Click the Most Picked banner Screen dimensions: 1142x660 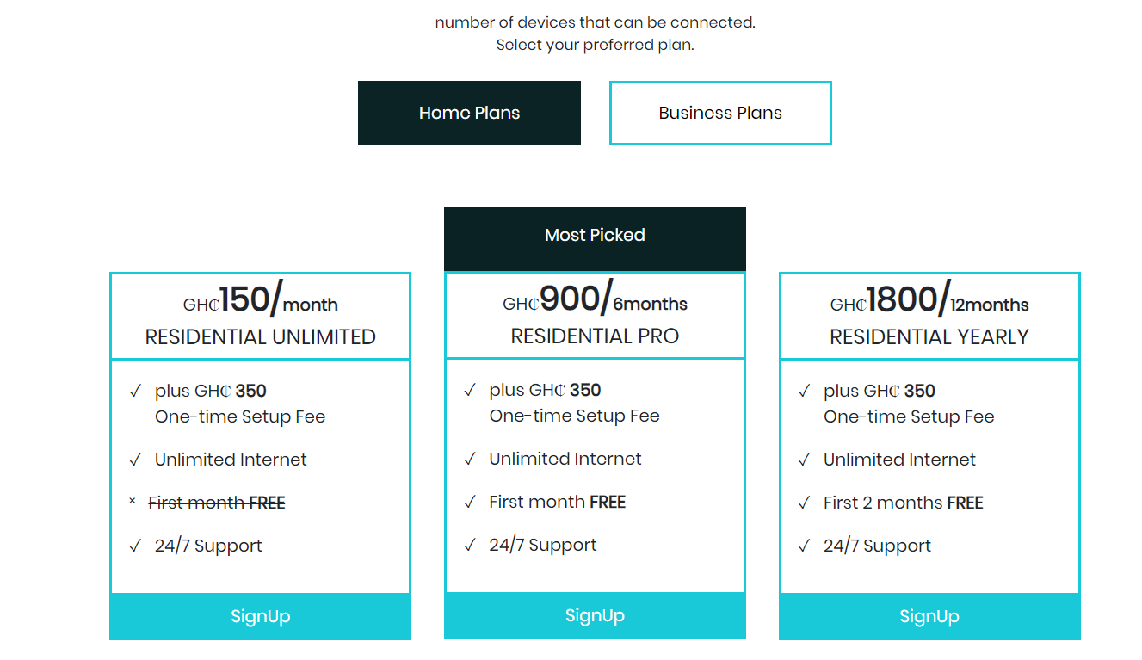click(595, 235)
